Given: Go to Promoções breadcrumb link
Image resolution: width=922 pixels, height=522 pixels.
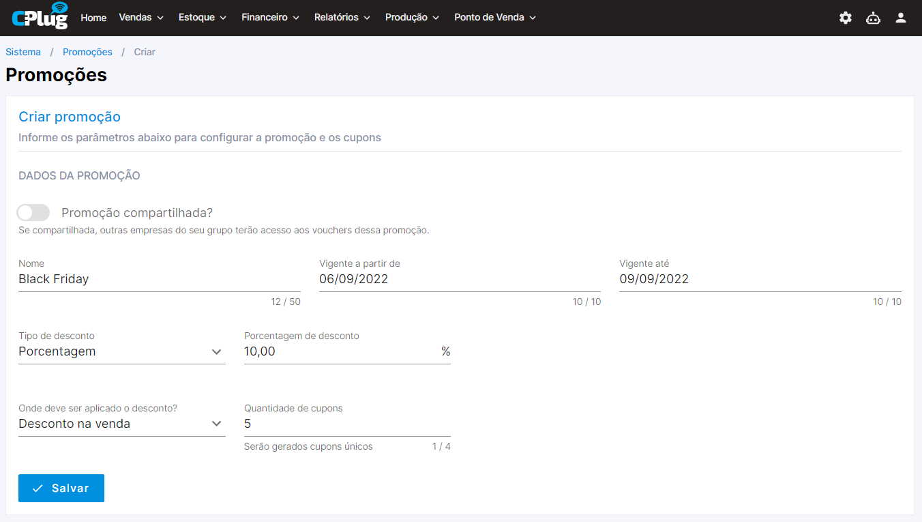Looking at the screenshot, I should click(87, 52).
